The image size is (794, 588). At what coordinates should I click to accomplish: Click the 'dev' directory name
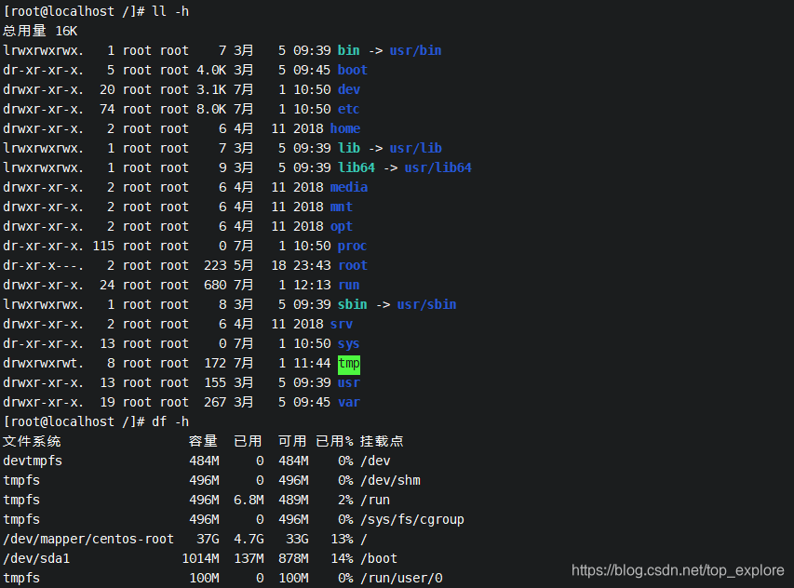tap(349, 89)
